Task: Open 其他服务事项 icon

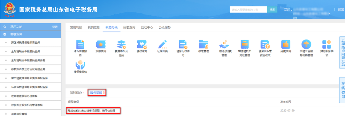Action: click(327, 44)
